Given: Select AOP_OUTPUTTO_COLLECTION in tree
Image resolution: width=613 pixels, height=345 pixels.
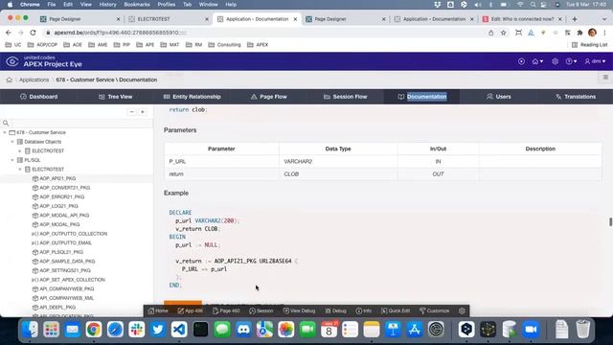Looking at the screenshot, I should coord(74,234).
